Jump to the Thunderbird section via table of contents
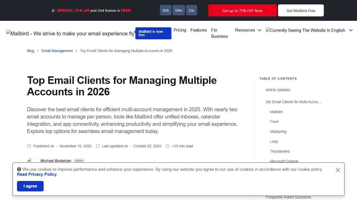 pos(280,151)
